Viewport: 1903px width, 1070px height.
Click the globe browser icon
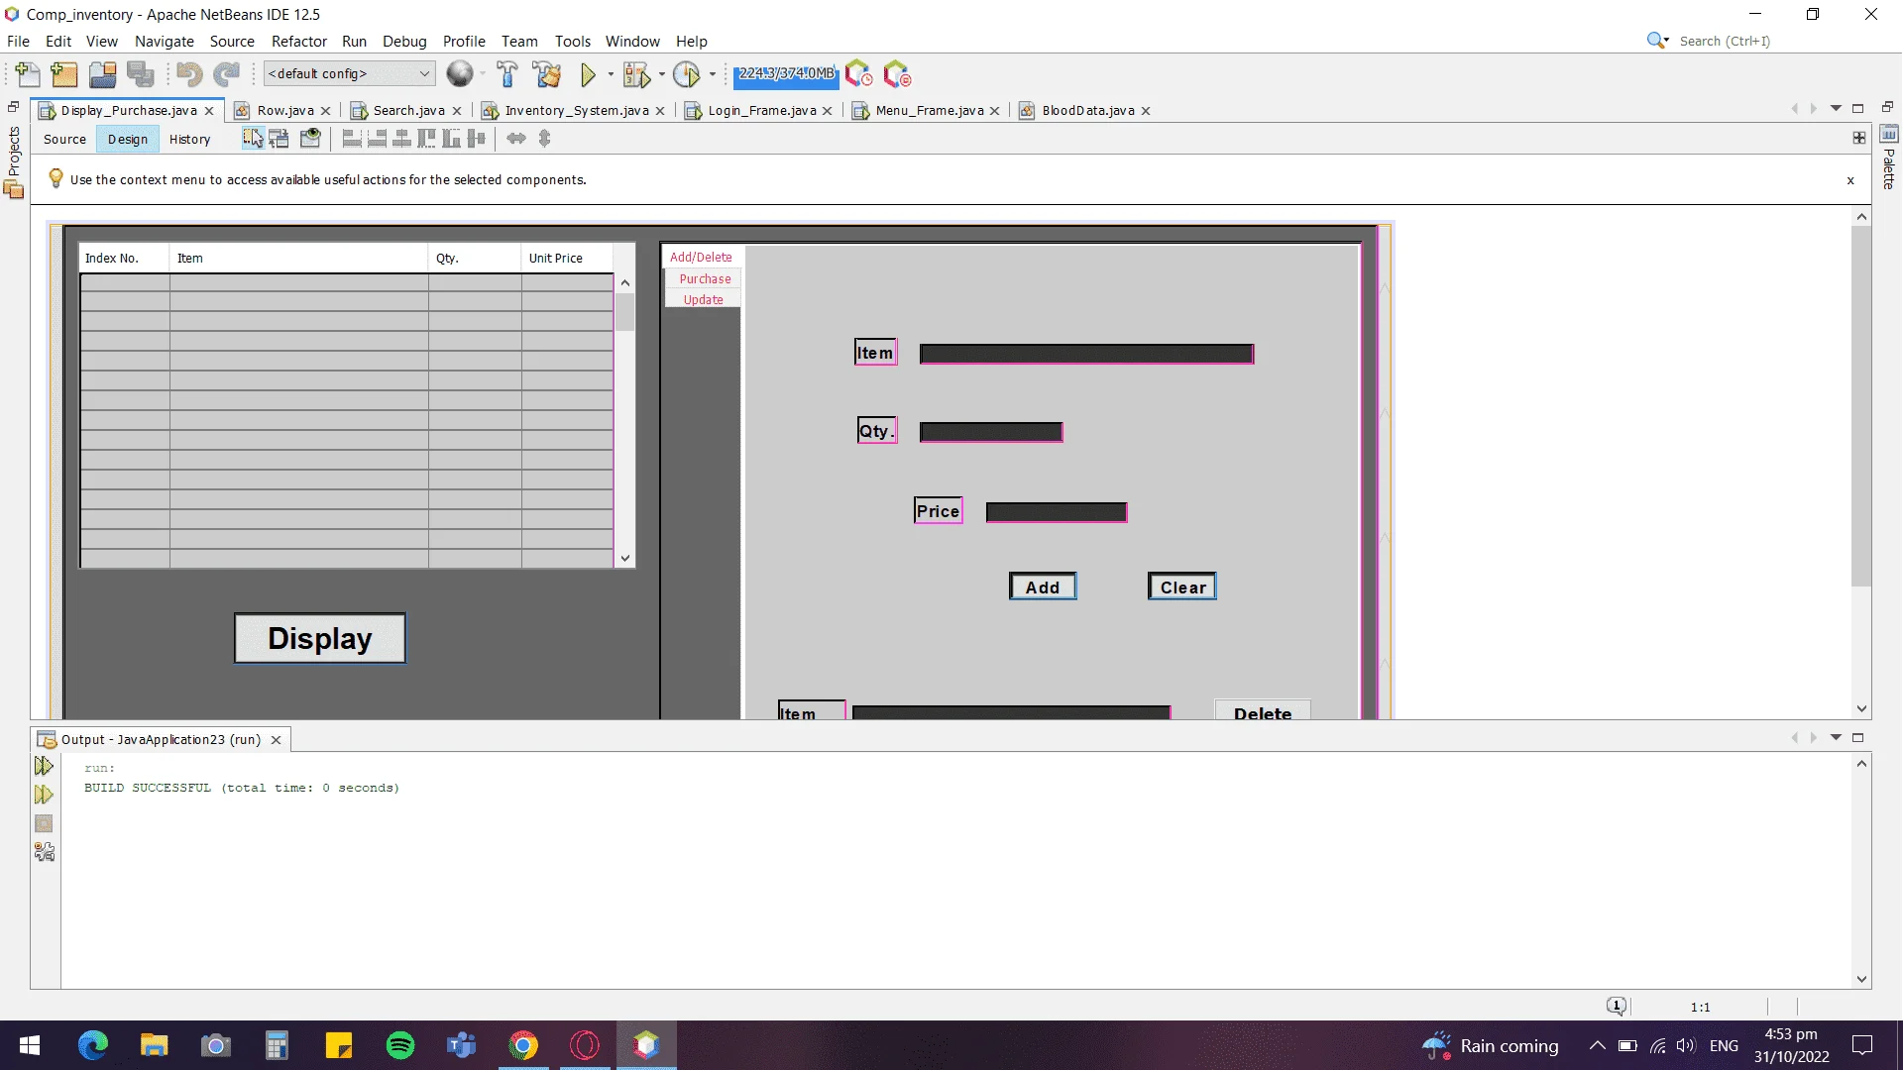point(459,73)
